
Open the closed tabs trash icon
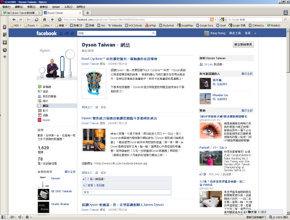[x=285, y=13]
